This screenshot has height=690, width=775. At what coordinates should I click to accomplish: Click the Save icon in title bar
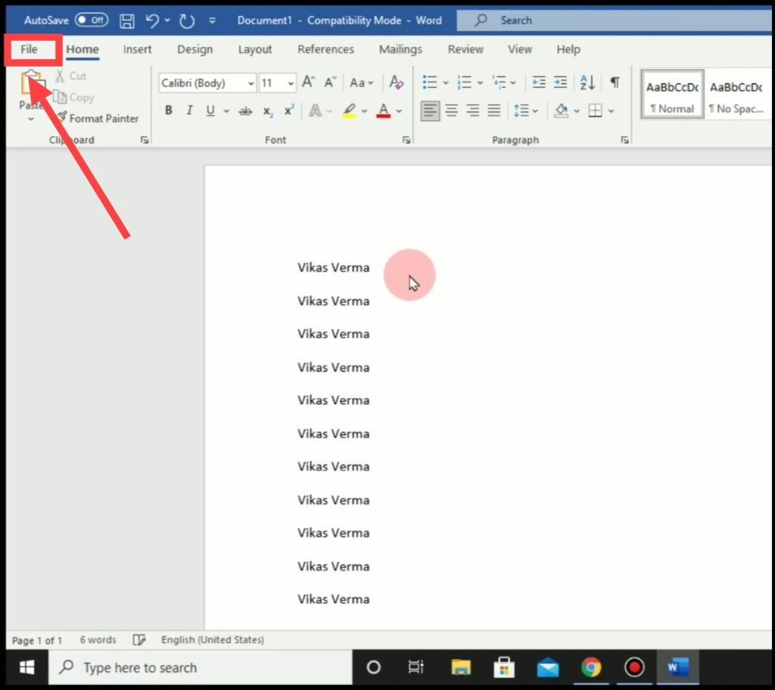point(127,20)
